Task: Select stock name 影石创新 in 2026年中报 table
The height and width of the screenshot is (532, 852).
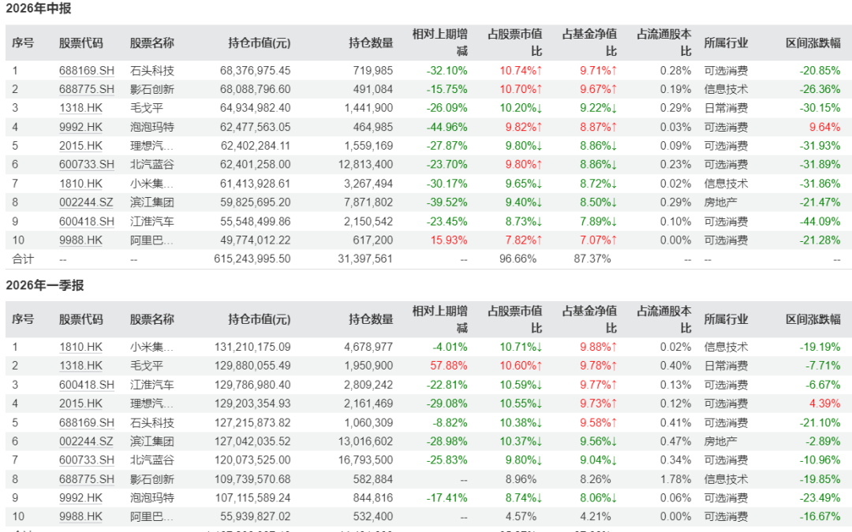Action: point(152,89)
